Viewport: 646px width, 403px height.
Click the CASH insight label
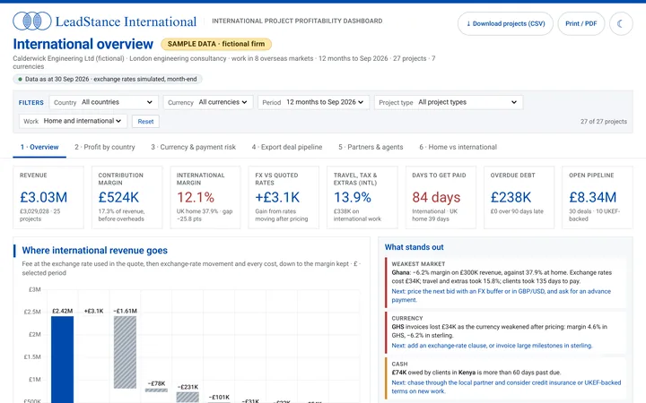tap(399, 364)
